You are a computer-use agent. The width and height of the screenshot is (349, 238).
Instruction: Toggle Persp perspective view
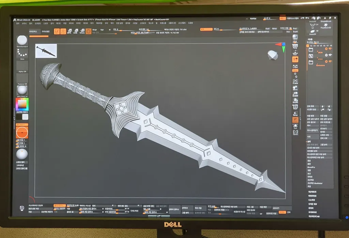pyautogui.click(x=295, y=46)
